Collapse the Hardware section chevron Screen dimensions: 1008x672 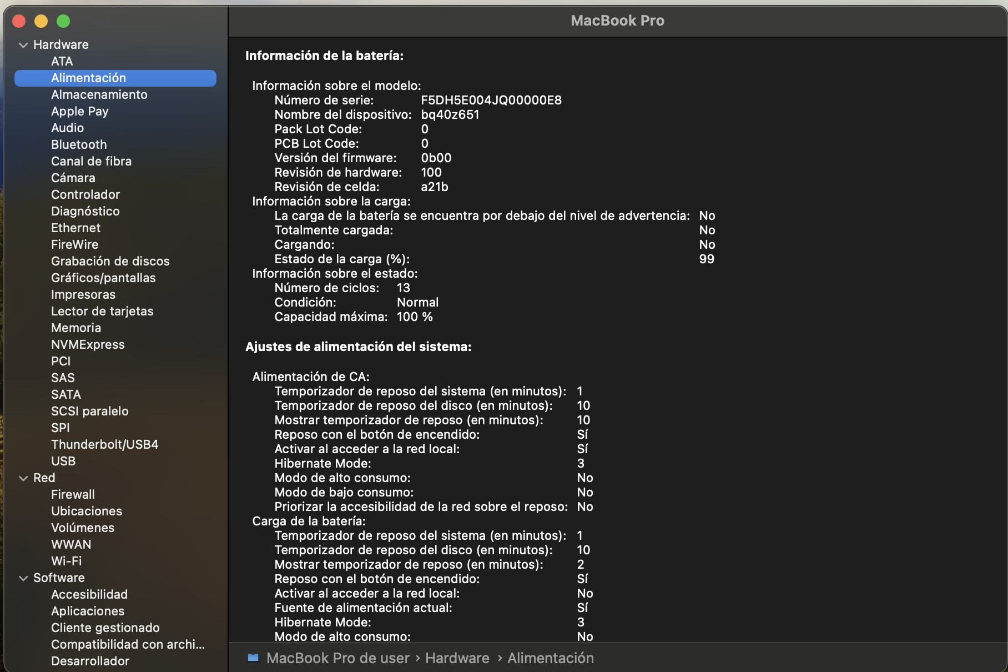pos(23,45)
